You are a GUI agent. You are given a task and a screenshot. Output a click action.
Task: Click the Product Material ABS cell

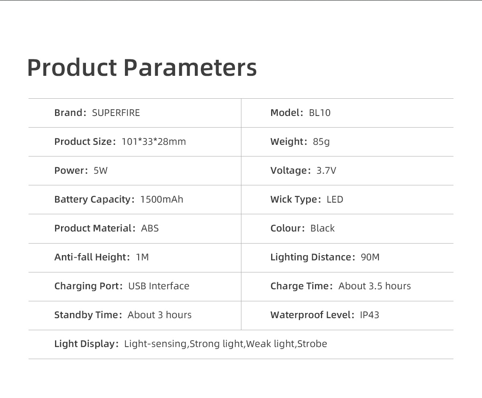[x=106, y=228]
